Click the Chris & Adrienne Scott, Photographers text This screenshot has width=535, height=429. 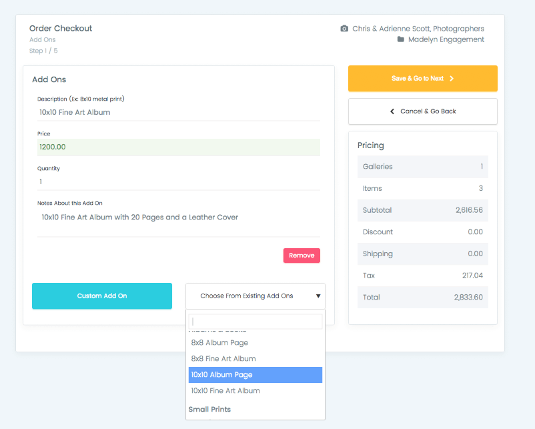point(418,29)
